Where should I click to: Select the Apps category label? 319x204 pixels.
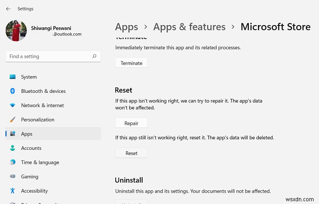[26, 134]
